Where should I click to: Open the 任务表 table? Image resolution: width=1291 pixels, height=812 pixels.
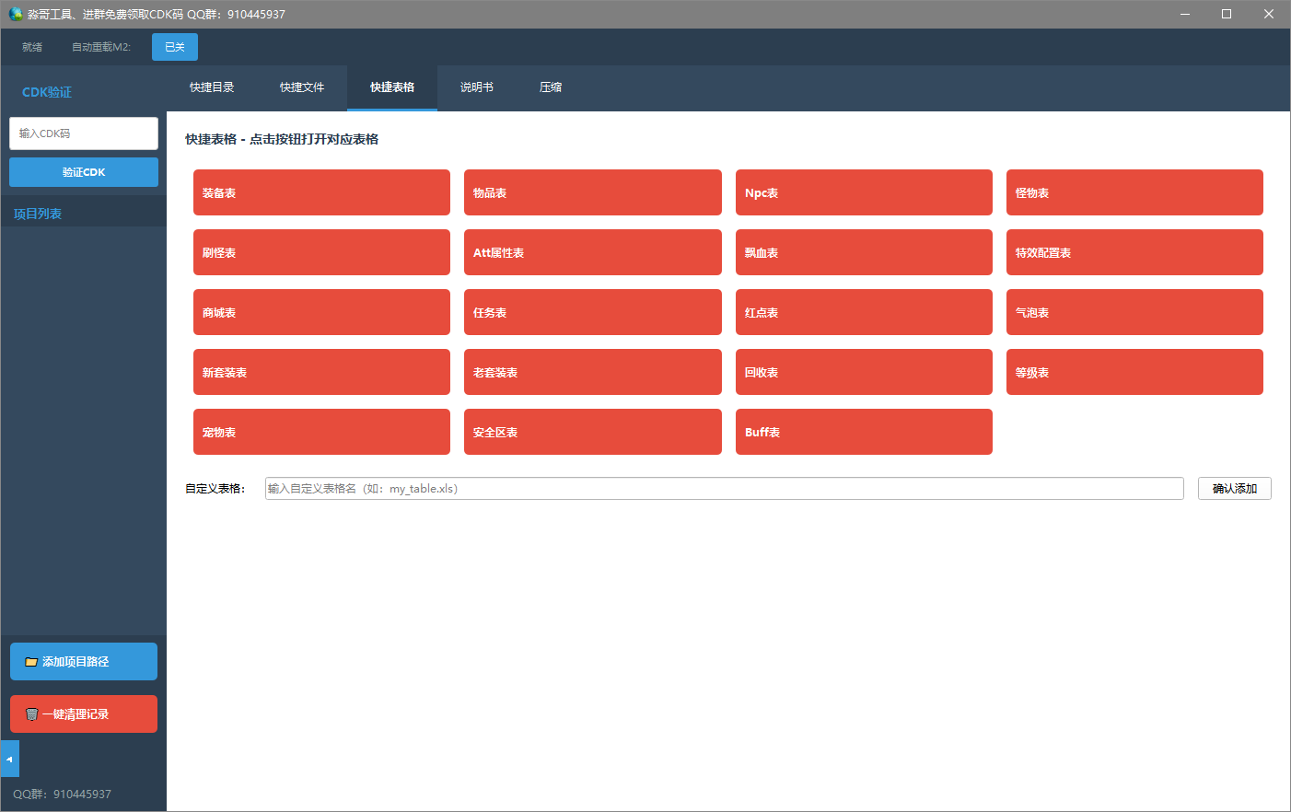point(592,312)
